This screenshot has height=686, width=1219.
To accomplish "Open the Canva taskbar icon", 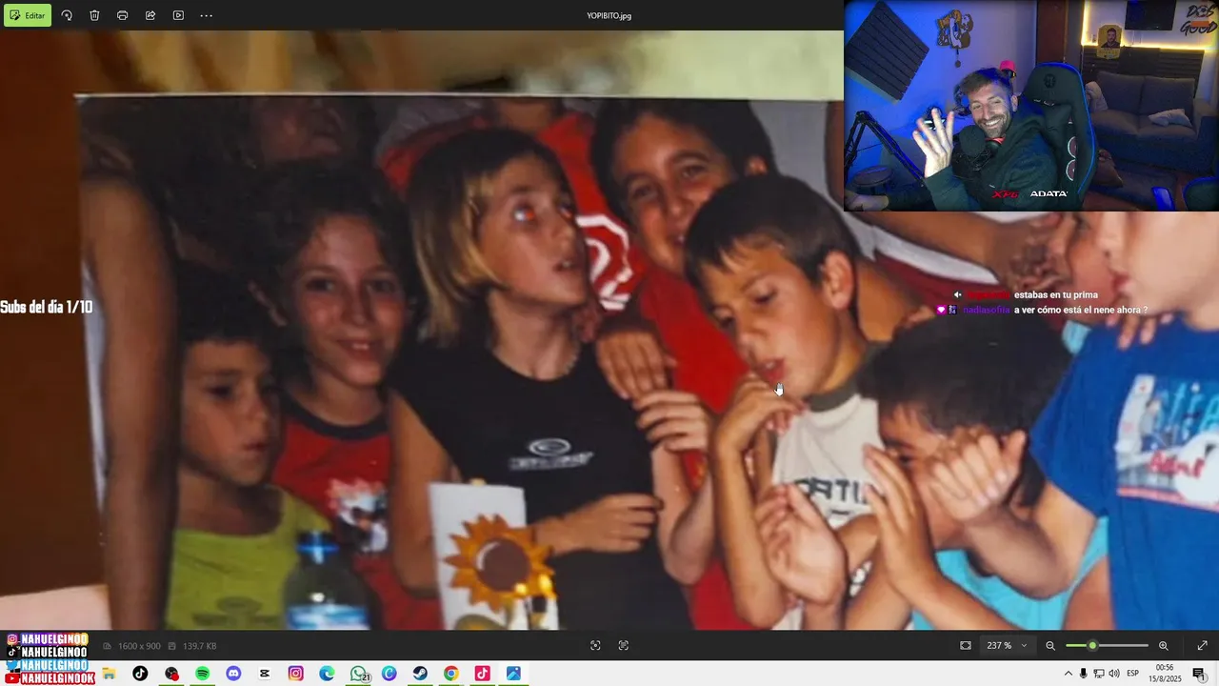I will point(389,674).
